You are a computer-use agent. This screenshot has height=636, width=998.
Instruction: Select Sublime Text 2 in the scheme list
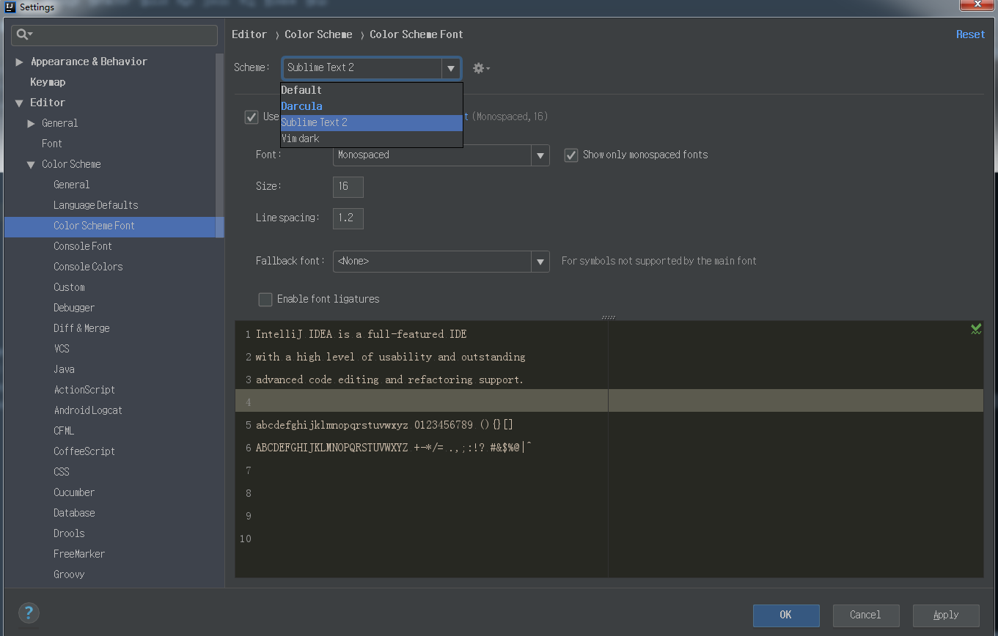(372, 122)
